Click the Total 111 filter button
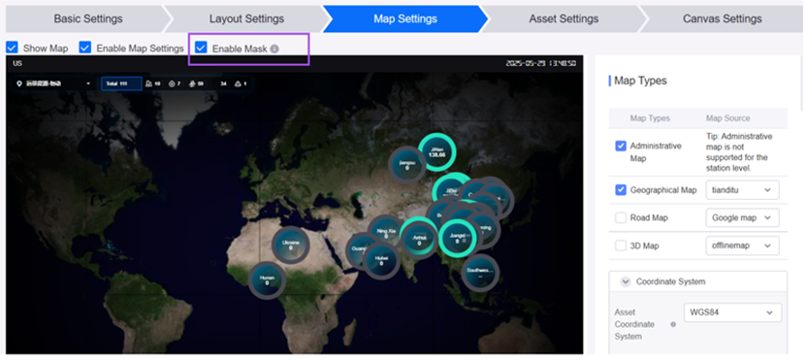 pyautogui.click(x=121, y=83)
